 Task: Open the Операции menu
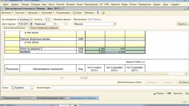pos(35,4)
